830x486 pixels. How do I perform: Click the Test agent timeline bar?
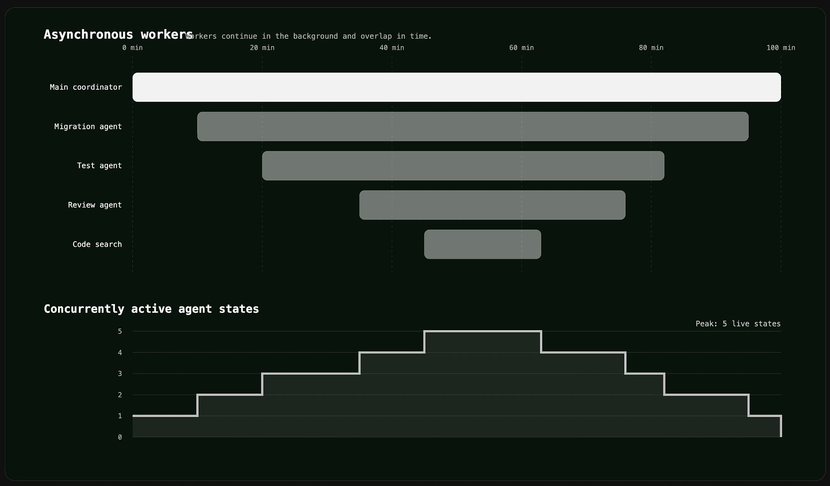tap(463, 166)
